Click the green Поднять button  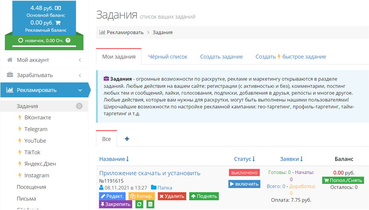204,196
